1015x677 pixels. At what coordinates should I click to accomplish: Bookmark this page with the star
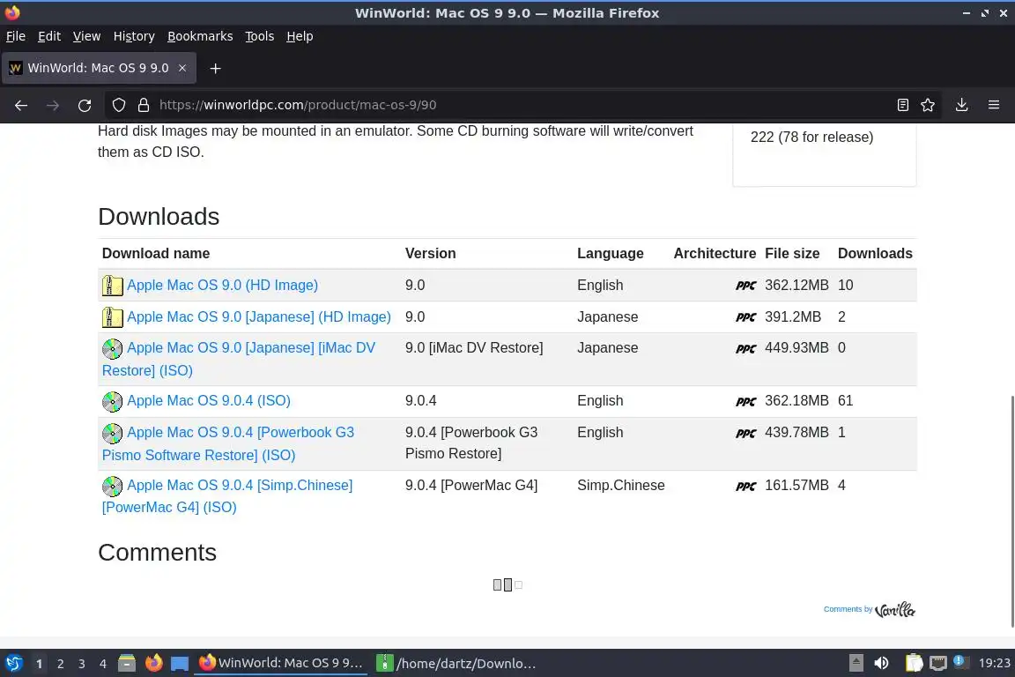(x=928, y=105)
